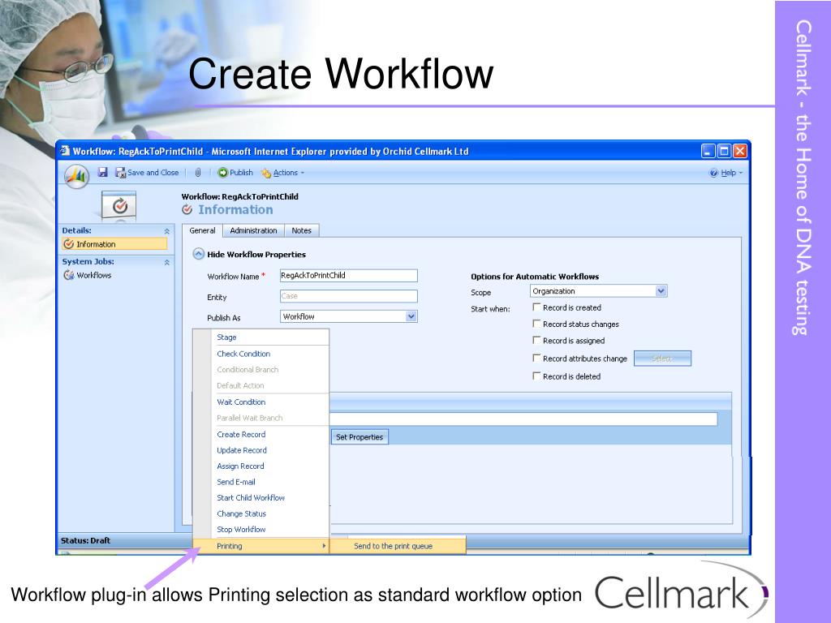Screen dimensions: 831x623
Task: Publish the workflow
Action: [235, 173]
